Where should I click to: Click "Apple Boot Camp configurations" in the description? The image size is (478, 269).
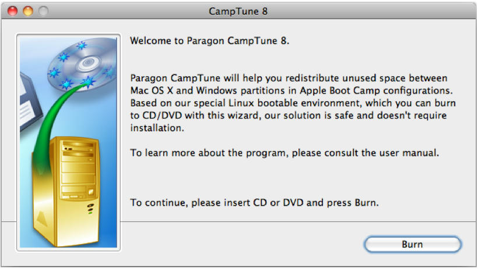376,91
